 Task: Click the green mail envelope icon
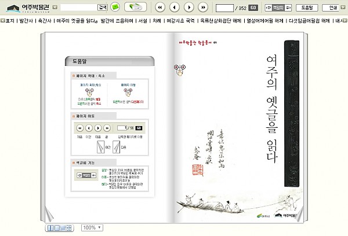(x=115, y=7)
